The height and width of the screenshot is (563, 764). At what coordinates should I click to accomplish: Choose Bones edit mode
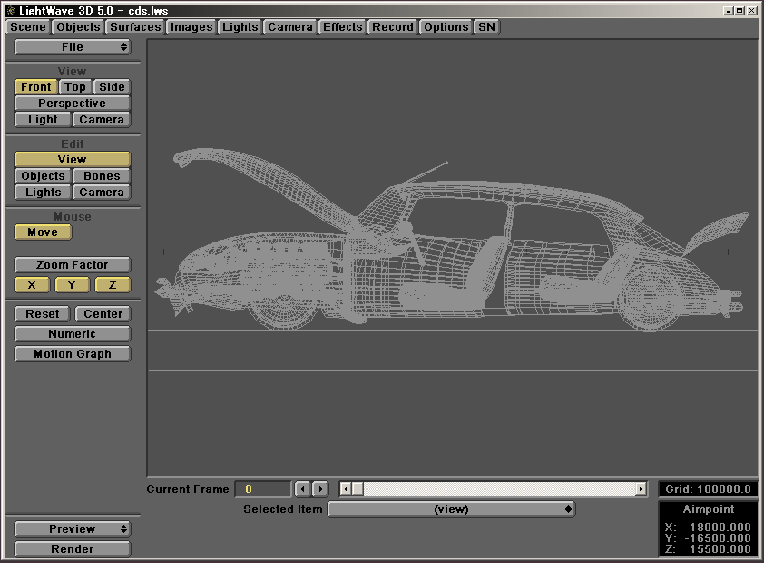(x=102, y=176)
